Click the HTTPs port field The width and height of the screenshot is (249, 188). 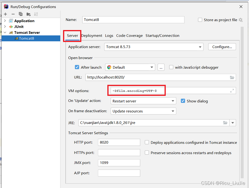[x=119, y=152]
